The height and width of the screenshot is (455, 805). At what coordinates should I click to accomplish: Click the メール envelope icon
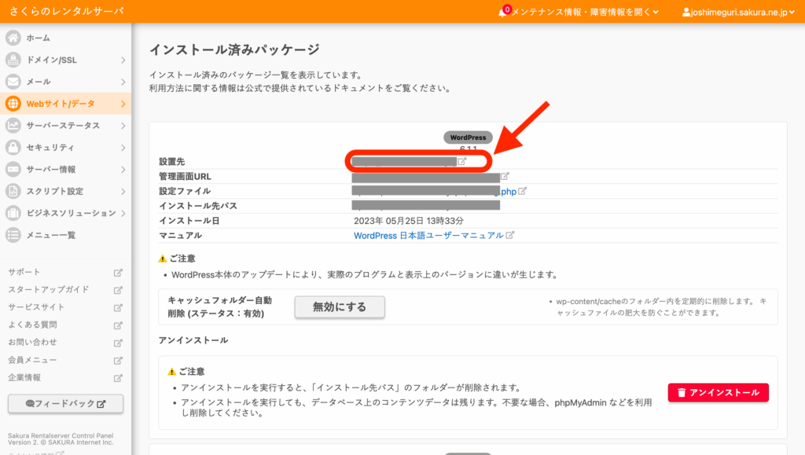point(13,82)
